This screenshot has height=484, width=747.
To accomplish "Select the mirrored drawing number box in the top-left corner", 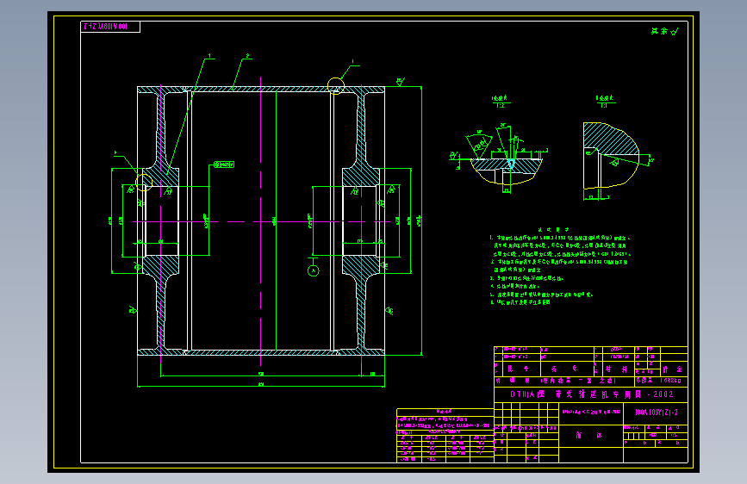I will [x=110, y=27].
